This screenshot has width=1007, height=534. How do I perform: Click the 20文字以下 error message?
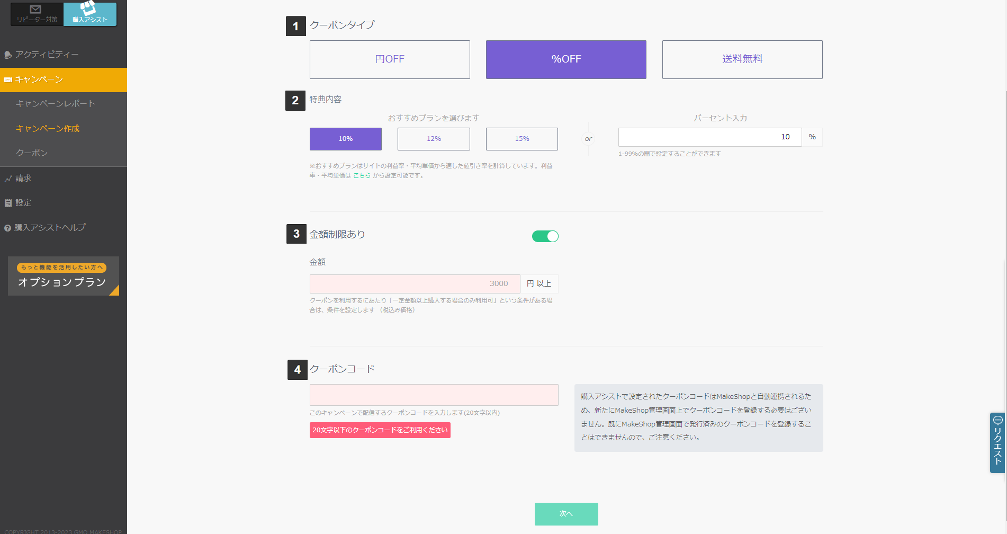pos(380,430)
